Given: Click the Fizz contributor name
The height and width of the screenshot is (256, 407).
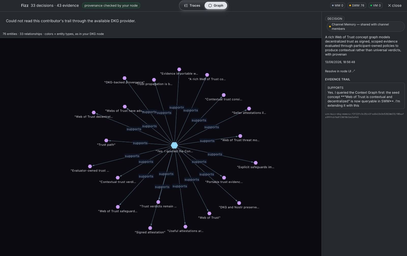Looking at the screenshot, I should coord(25,5).
